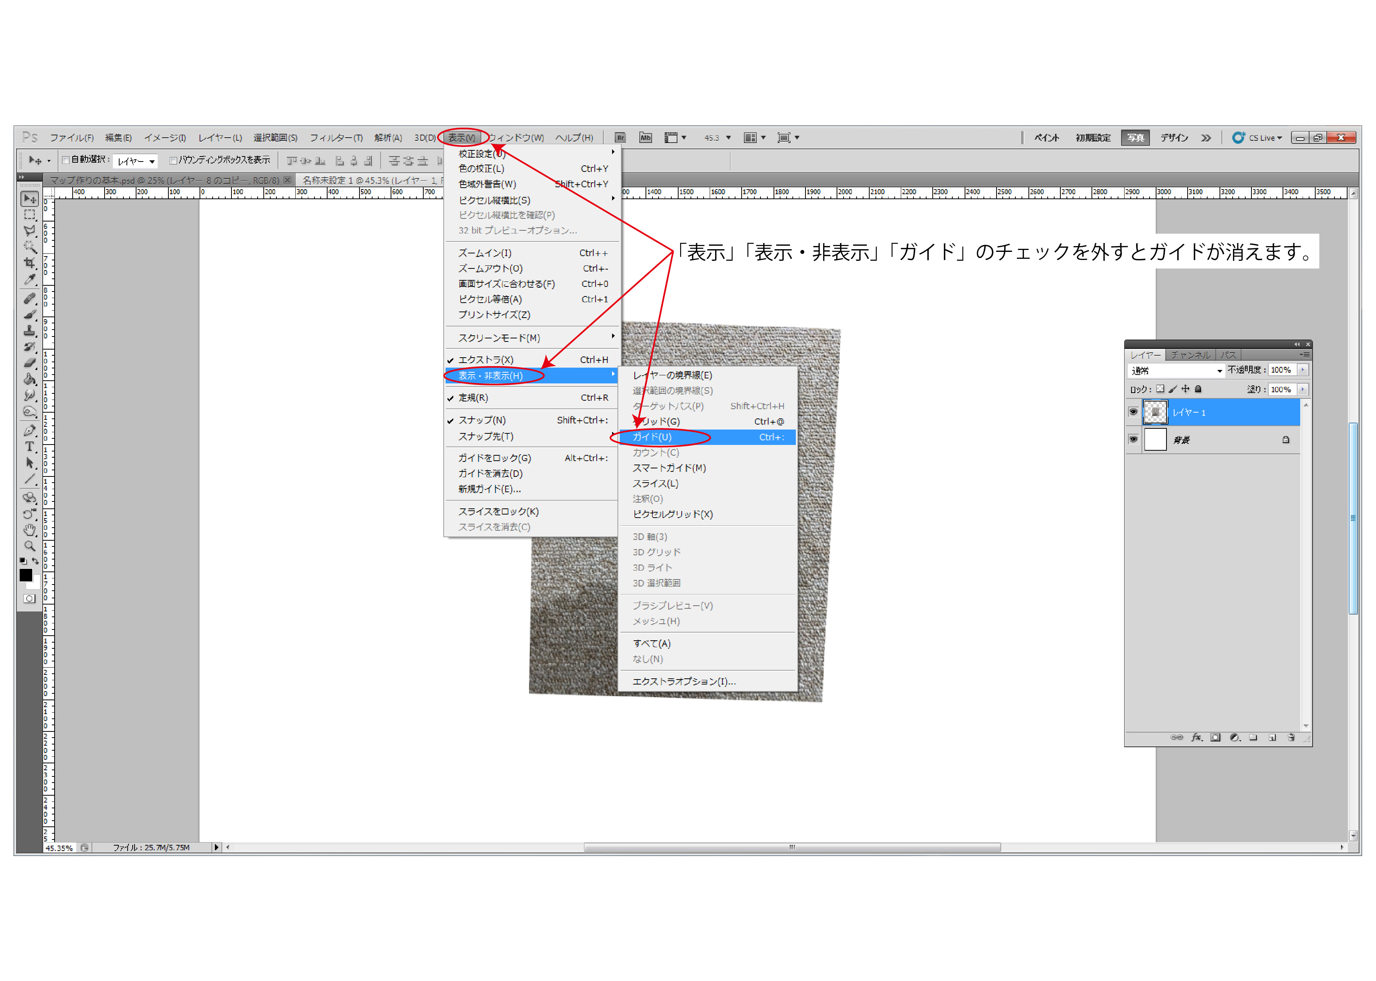Select the Crop tool in toolbox
The width and height of the screenshot is (1376, 981).
coord(29,263)
